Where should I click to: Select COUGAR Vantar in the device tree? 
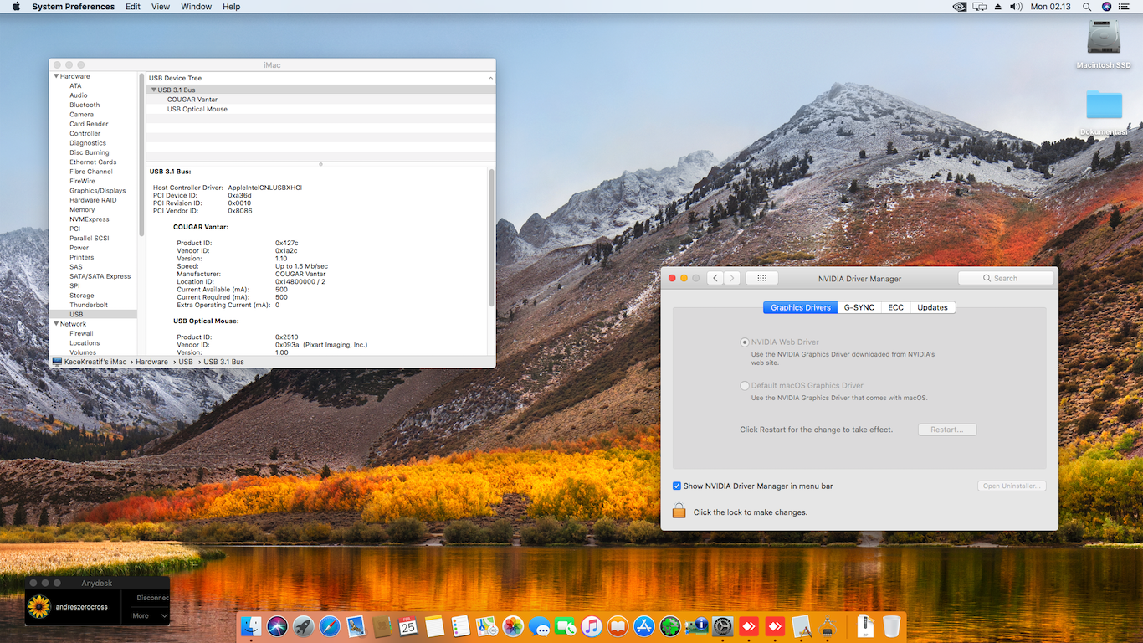pos(192,100)
